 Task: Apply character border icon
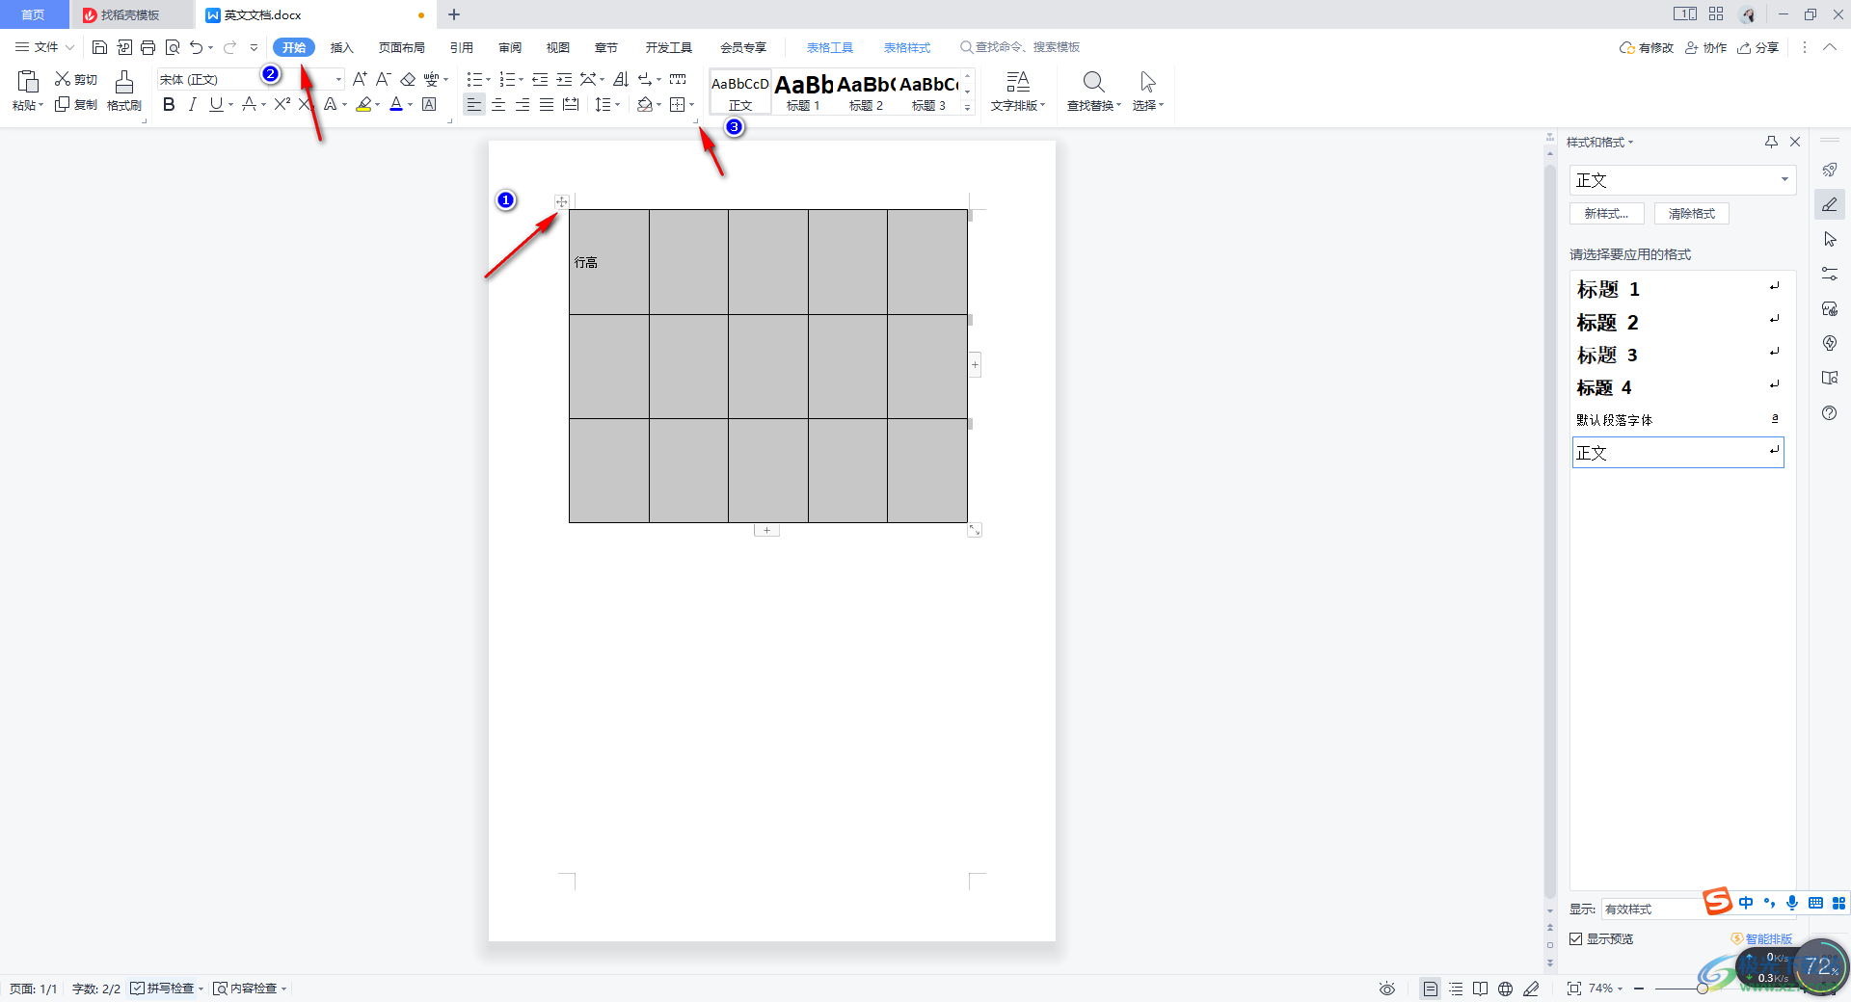click(x=430, y=104)
